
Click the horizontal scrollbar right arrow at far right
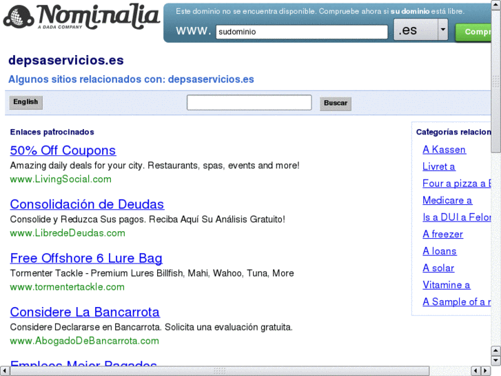486,371
